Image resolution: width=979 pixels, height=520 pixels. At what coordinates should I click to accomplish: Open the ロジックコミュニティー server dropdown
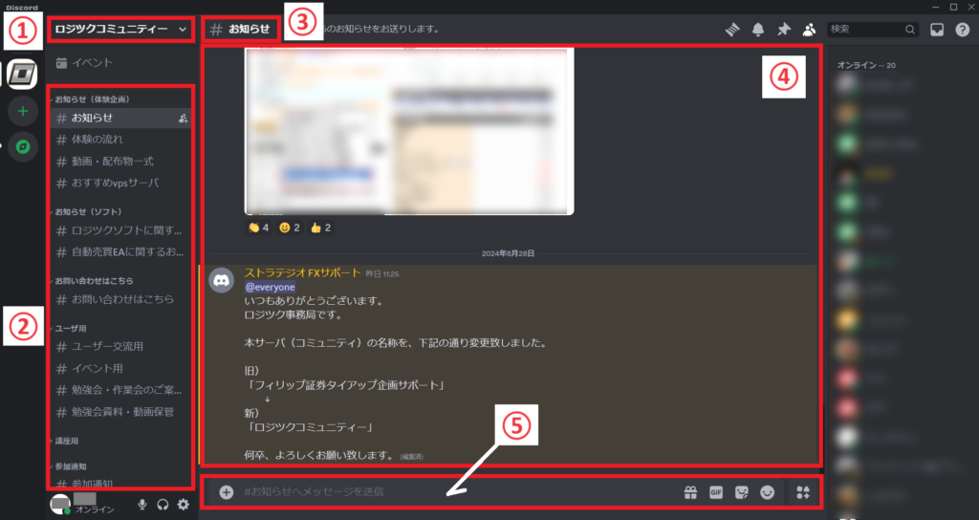120,29
